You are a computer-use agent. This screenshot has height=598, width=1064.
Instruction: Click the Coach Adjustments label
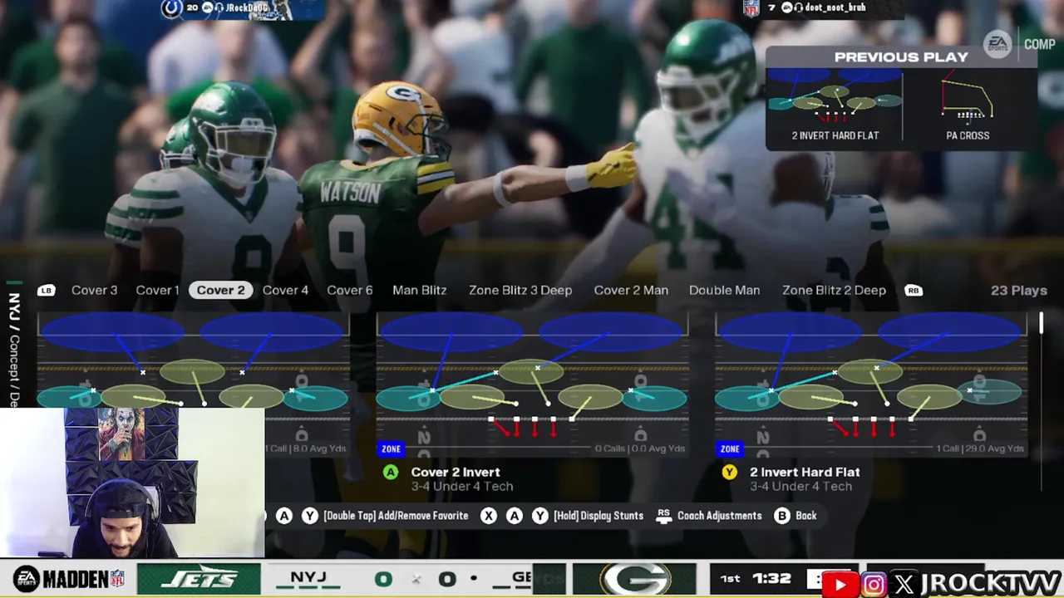point(719,516)
